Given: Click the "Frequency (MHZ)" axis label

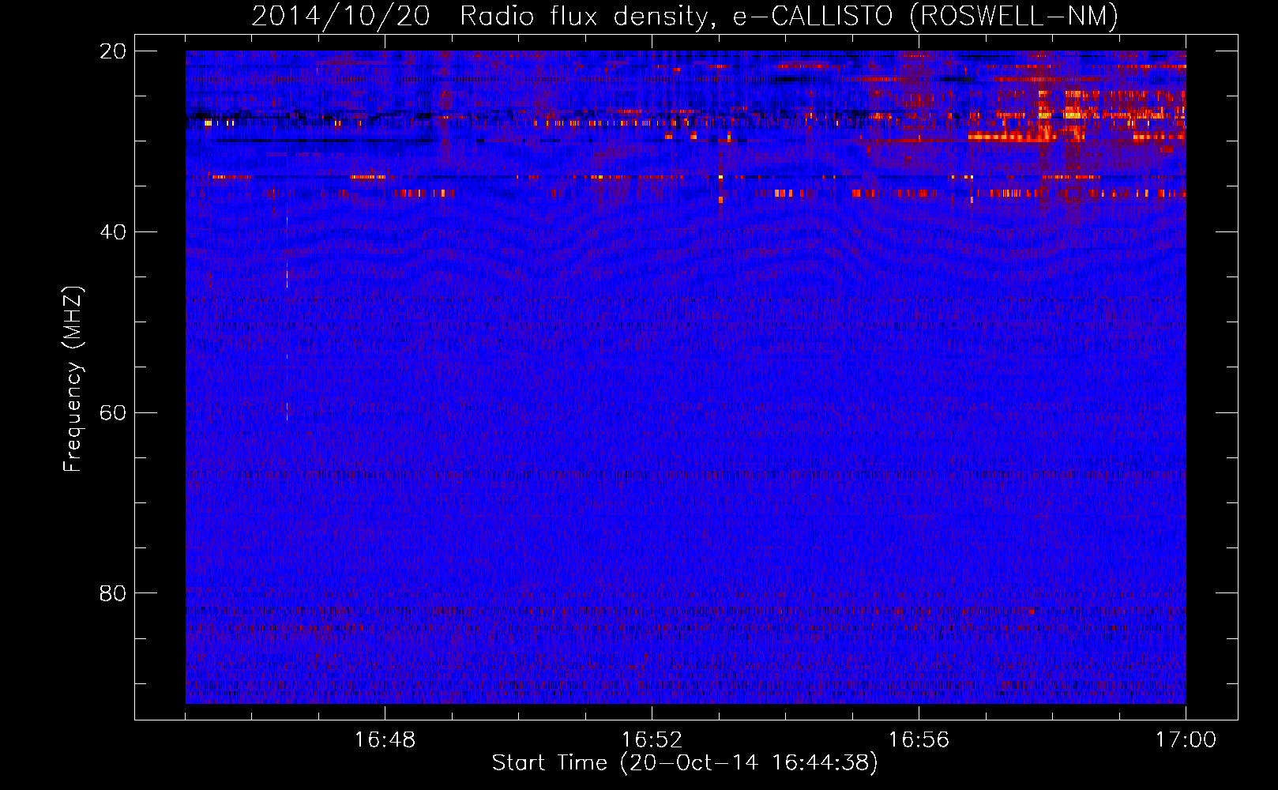Looking at the screenshot, I should click(x=73, y=379).
